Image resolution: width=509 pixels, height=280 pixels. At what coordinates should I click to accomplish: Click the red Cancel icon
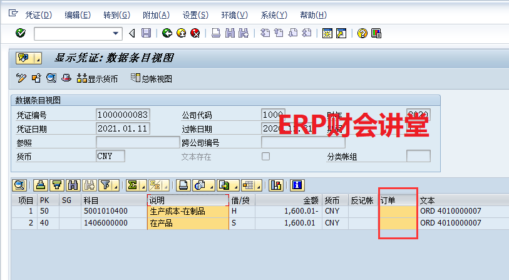[195, 33]
